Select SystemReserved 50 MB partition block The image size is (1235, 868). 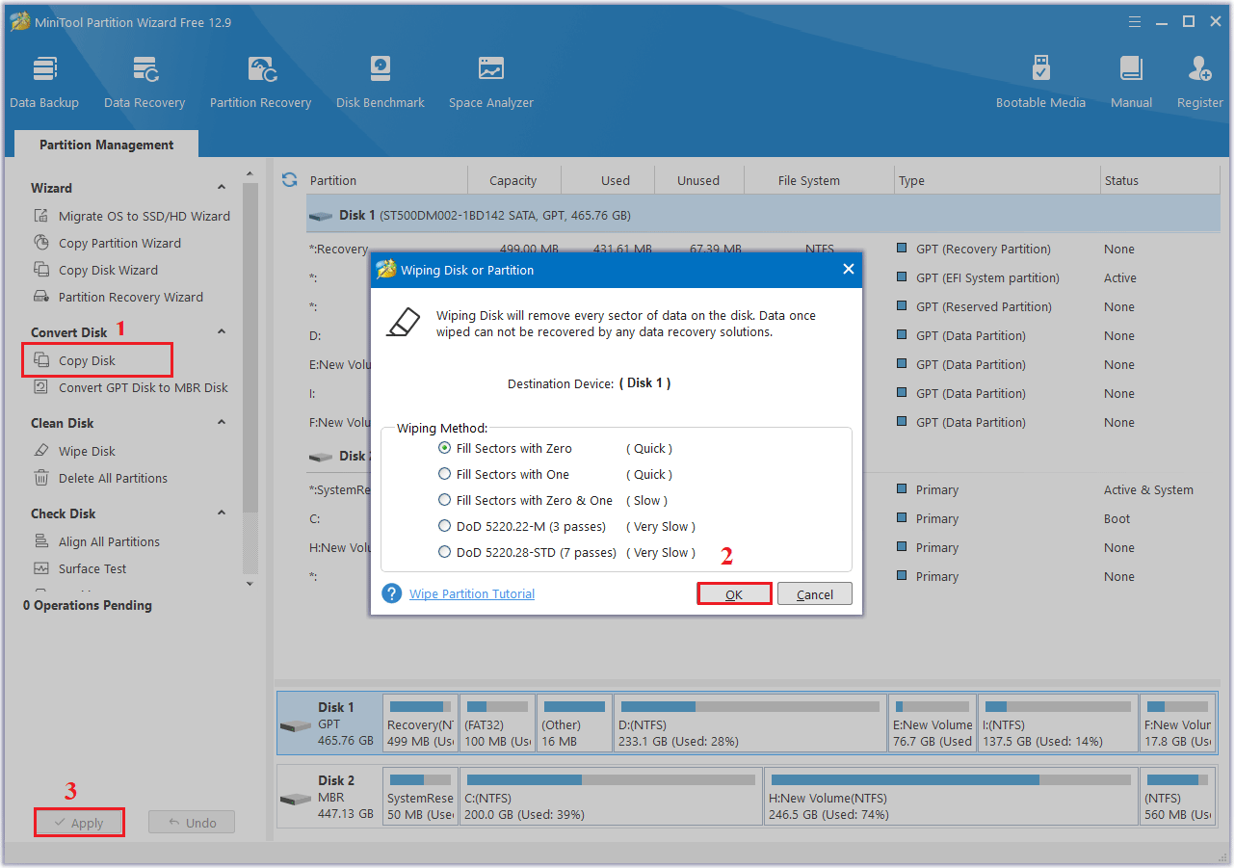point(420,795)
